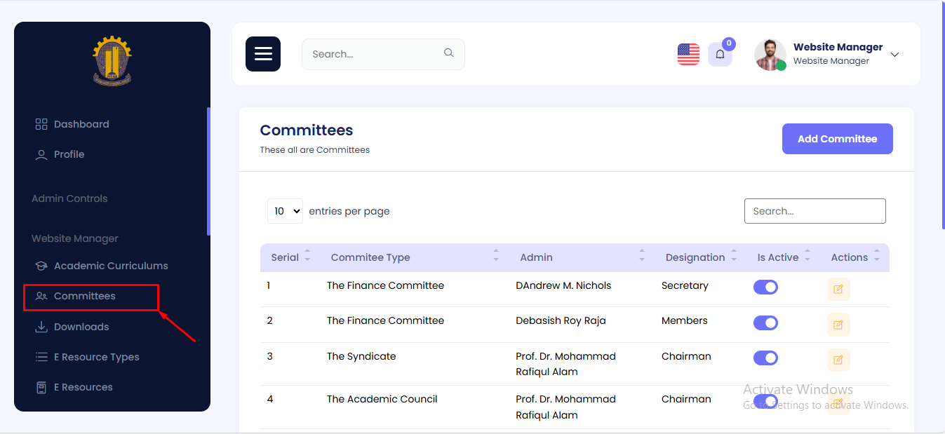Expand the Website Manager profile chevron
The height and width of the screenshot is (434, 945).
894,55
